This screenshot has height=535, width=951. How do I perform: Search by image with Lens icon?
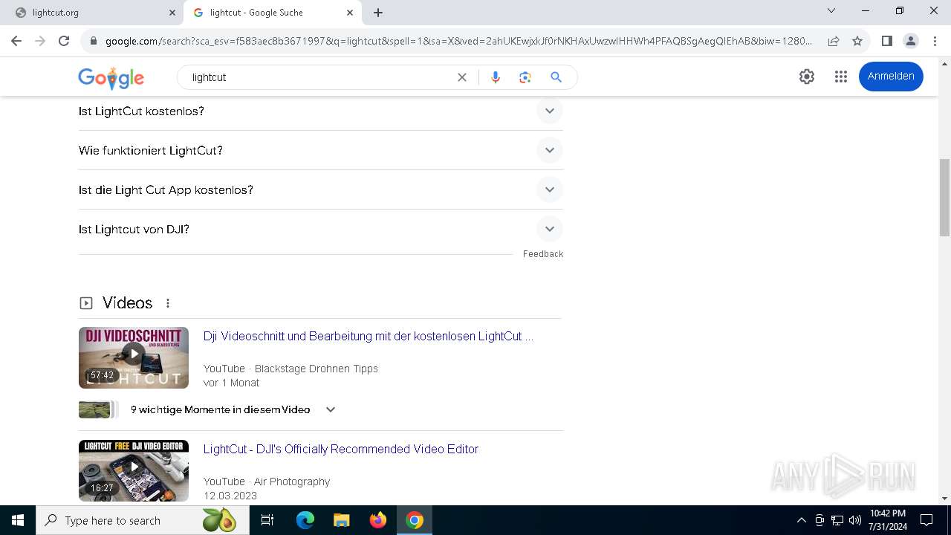(x=525, y=77)
